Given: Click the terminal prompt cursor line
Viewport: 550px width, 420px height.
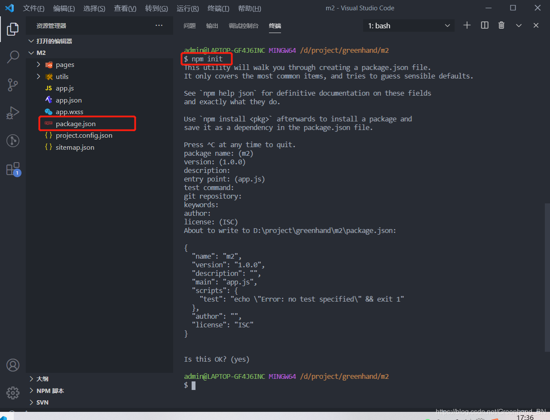Looking at the screenshot, I should click(190, 385).
